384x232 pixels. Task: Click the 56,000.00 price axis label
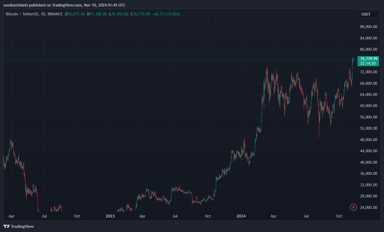(368, 117)
